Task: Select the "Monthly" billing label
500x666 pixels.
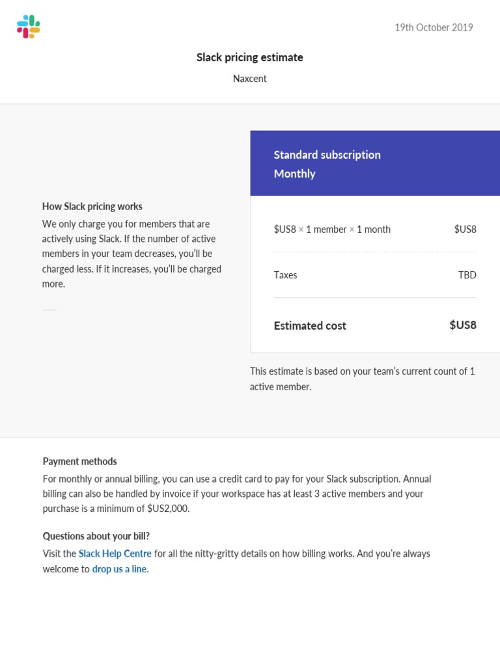Action: pos(294,174)
